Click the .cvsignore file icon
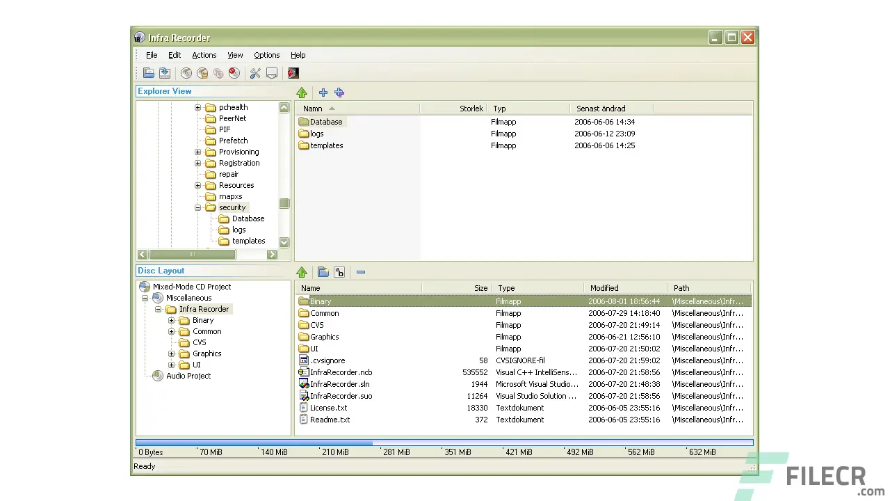Viewport: 890px width, 501px height. pyautogui.click(x=303, y=360)
